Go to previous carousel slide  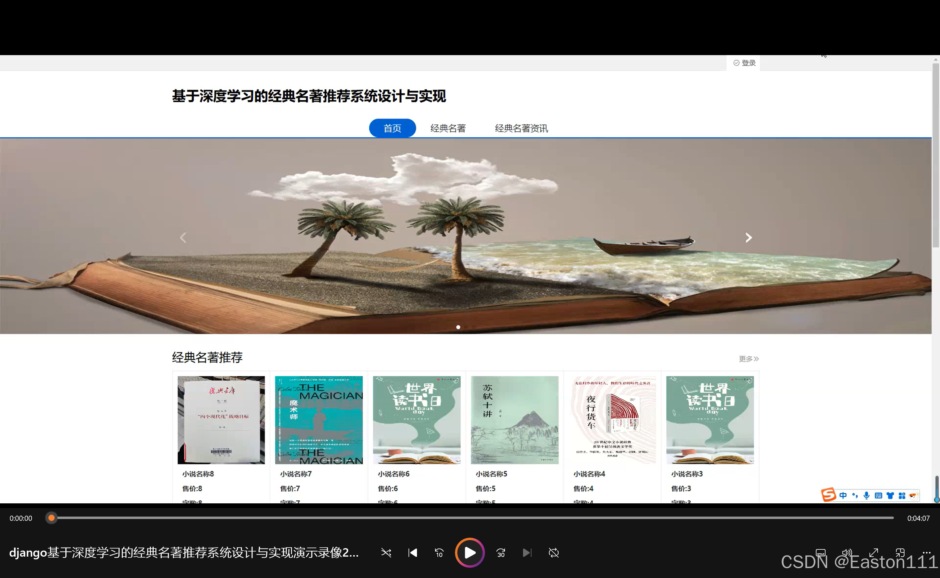[x=183, y=238]
